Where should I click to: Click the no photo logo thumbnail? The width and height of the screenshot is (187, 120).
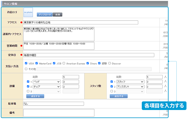(28, 12)
